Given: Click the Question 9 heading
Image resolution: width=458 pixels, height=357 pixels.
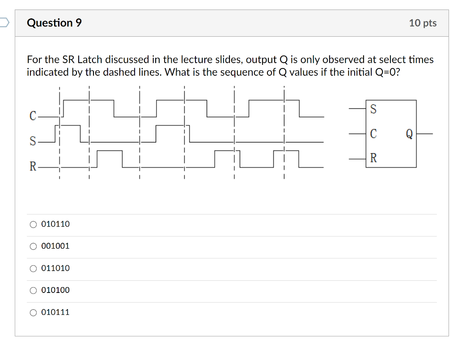Looking at the screenshot, I should point(54,23).
